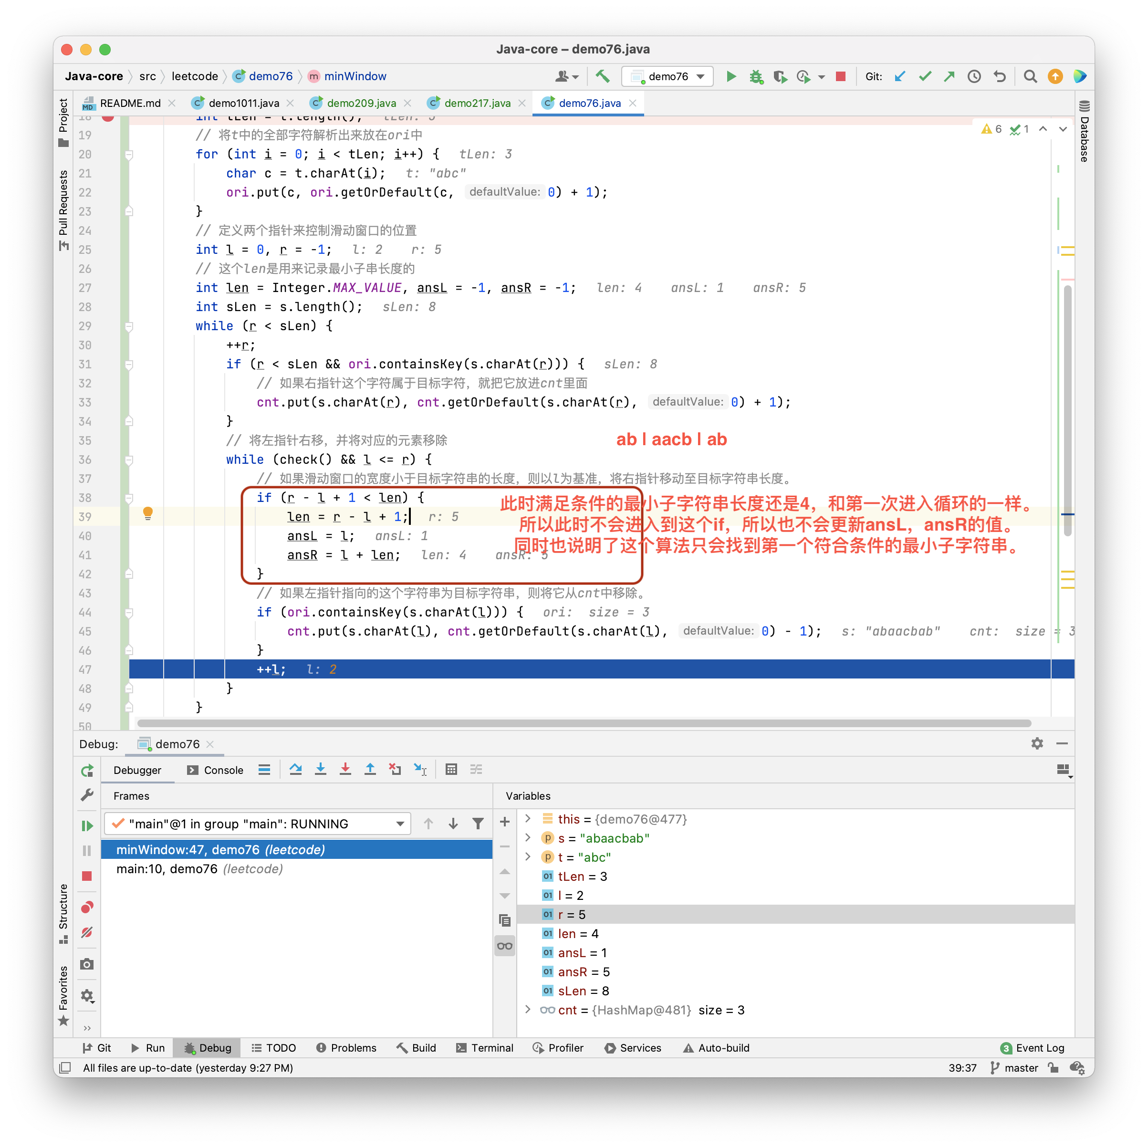
Task: Click Resume Program icon in debug sidebar
Action: [x=87, y=825]
